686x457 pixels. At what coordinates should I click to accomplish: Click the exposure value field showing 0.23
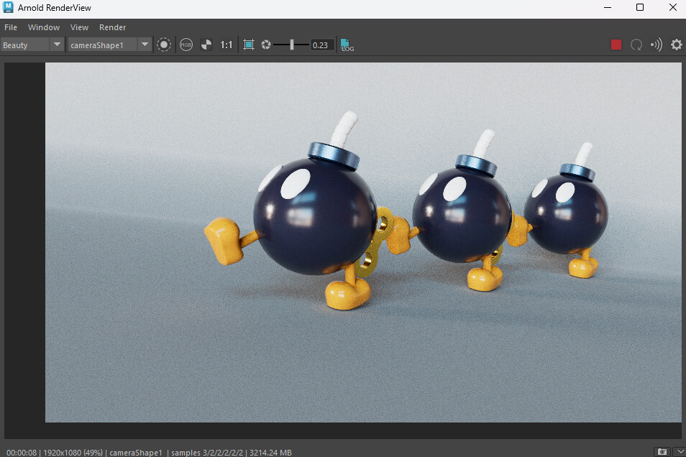click(321, 45)
